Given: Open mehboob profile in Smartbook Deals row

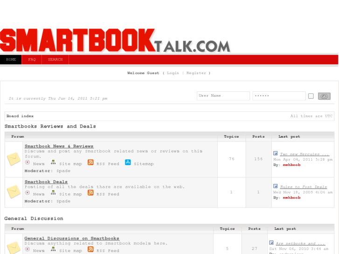Looking at the screenshot, I should [x=291, y=198].
